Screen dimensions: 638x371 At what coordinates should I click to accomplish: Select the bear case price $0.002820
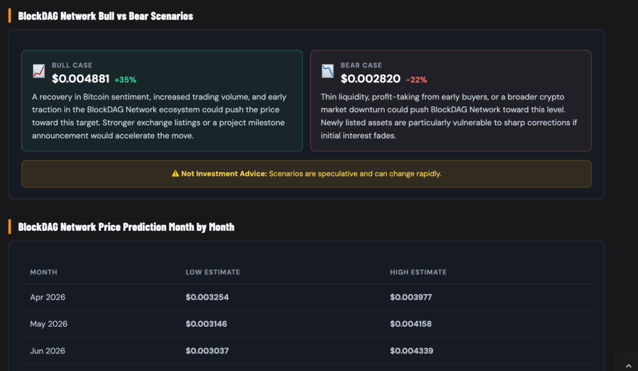click(x=370, y=78)
